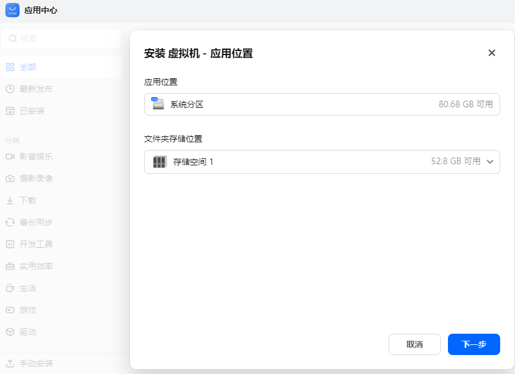This screenshot has width=515, height=374.
Task: Click the 开发工具 code icon
Action: point(10,244)
